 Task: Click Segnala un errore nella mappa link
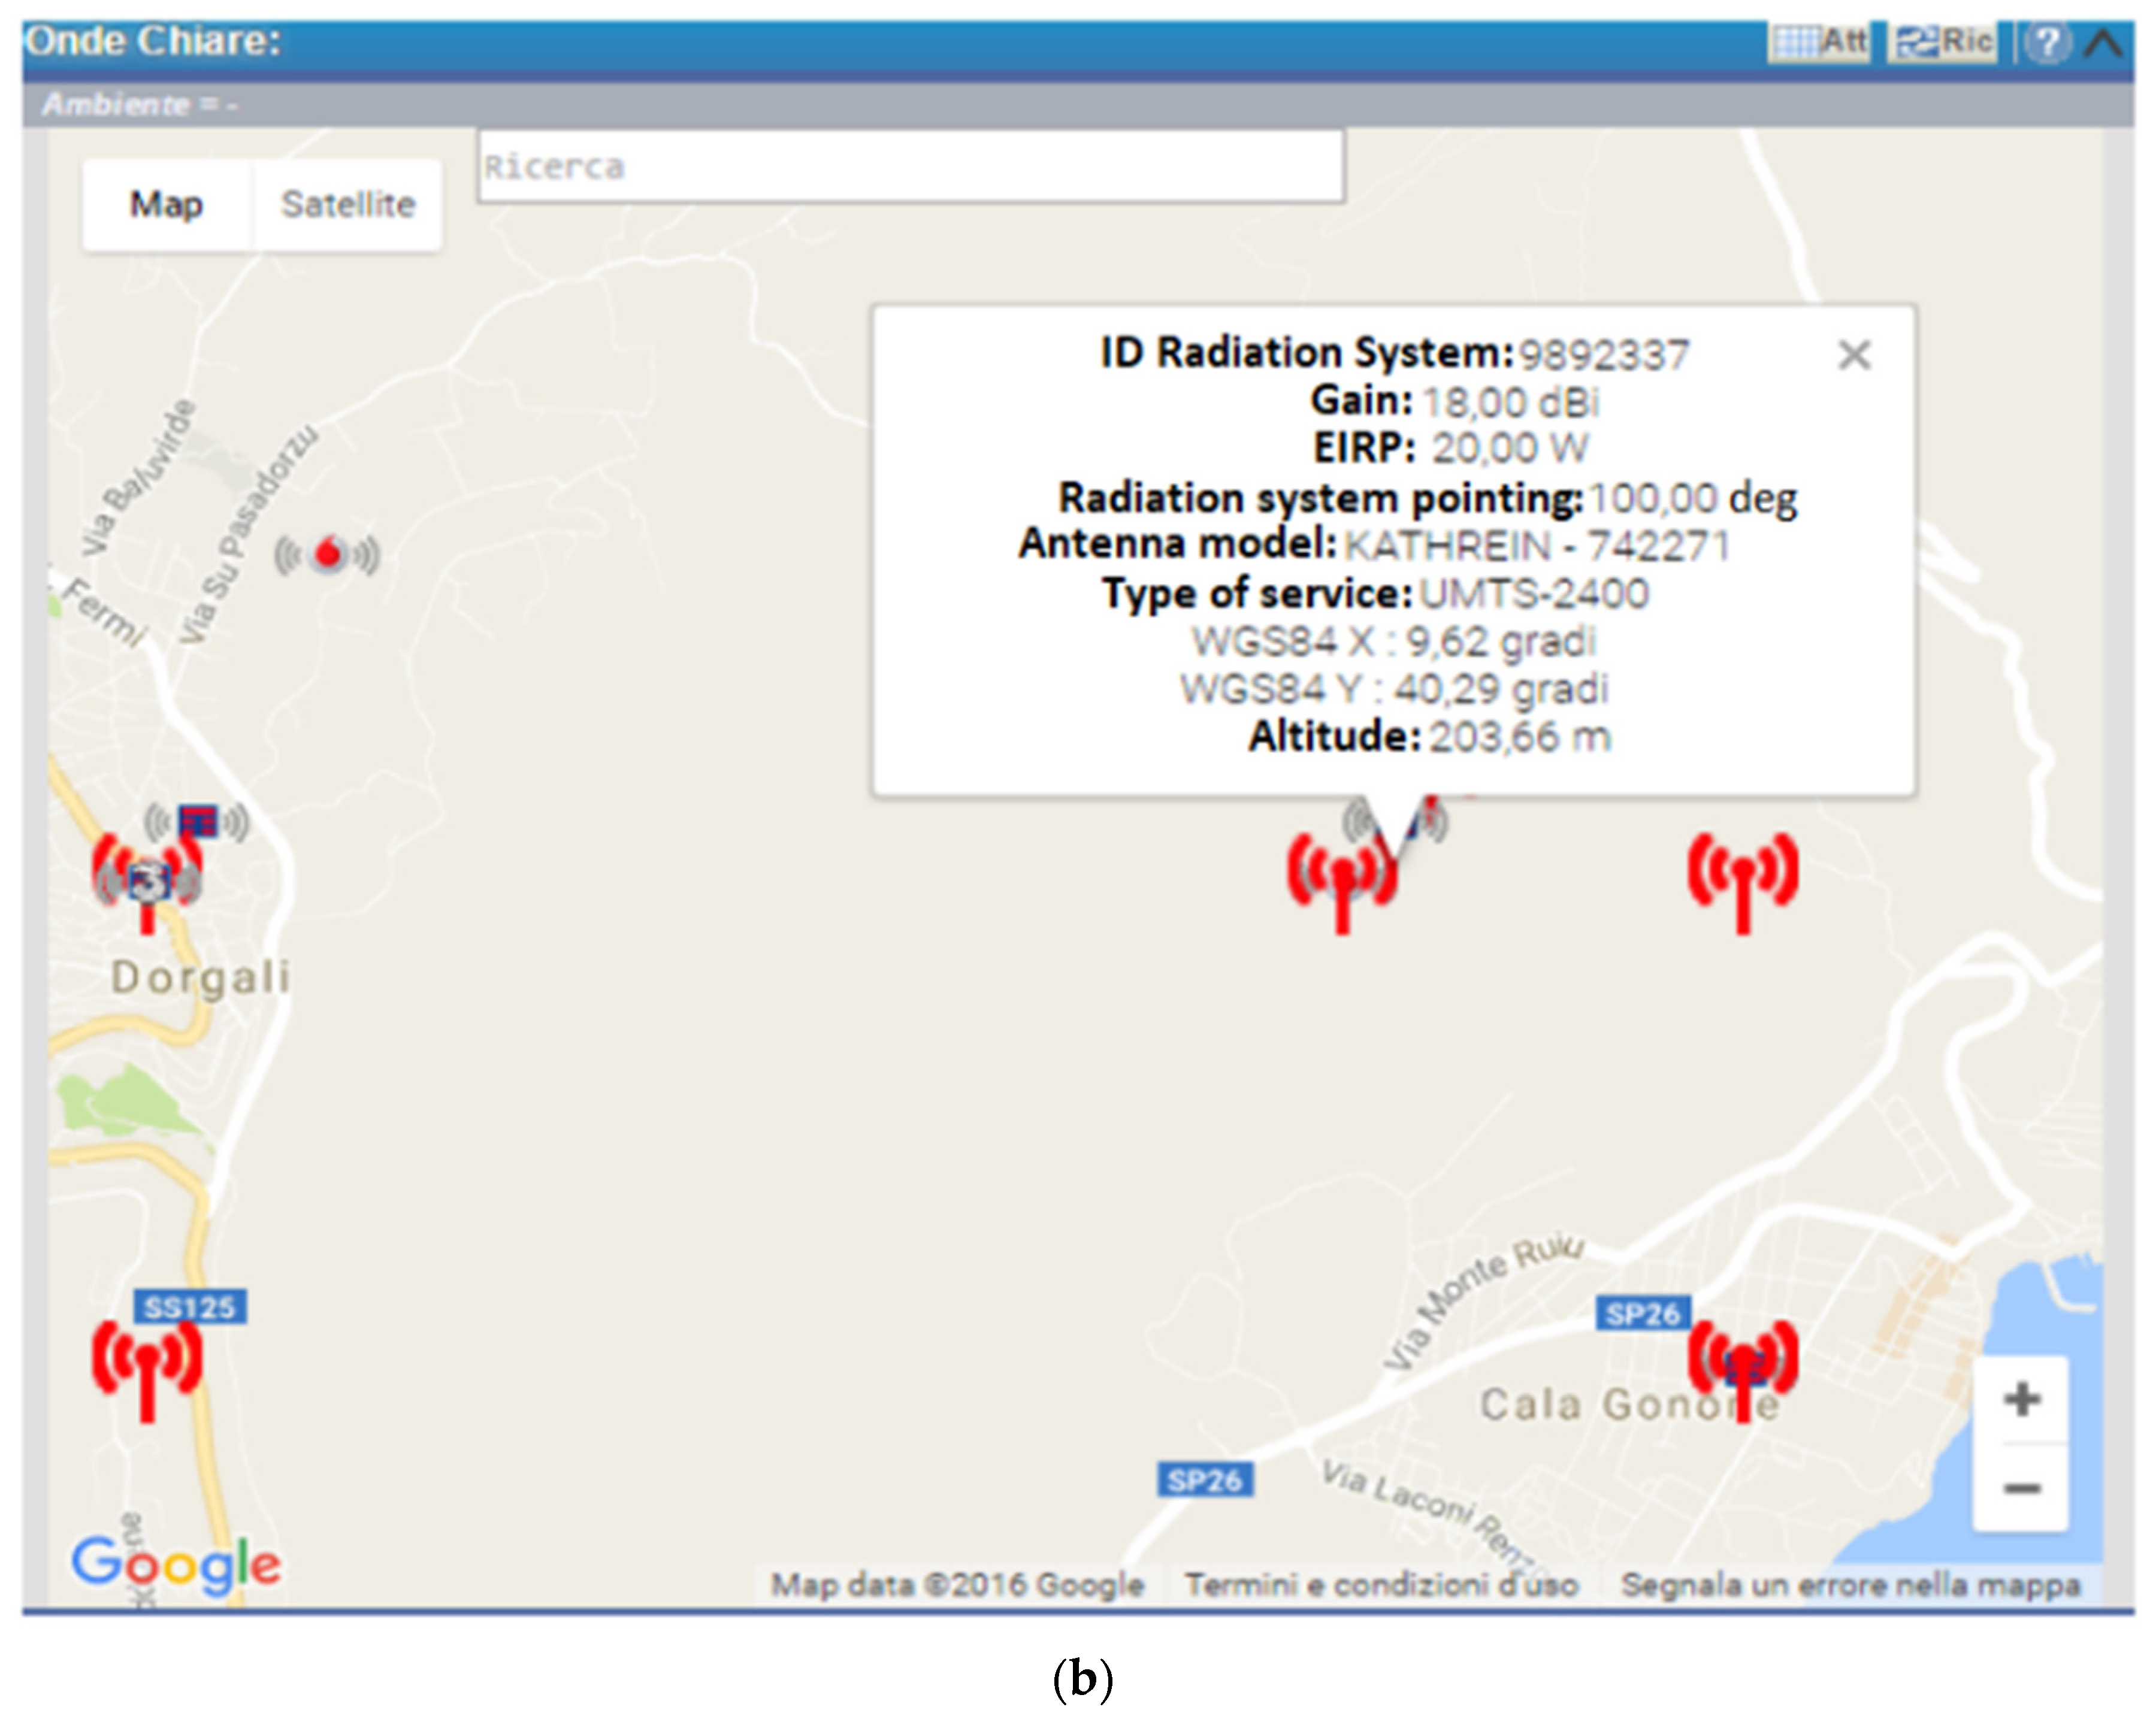point(1850,1584)
